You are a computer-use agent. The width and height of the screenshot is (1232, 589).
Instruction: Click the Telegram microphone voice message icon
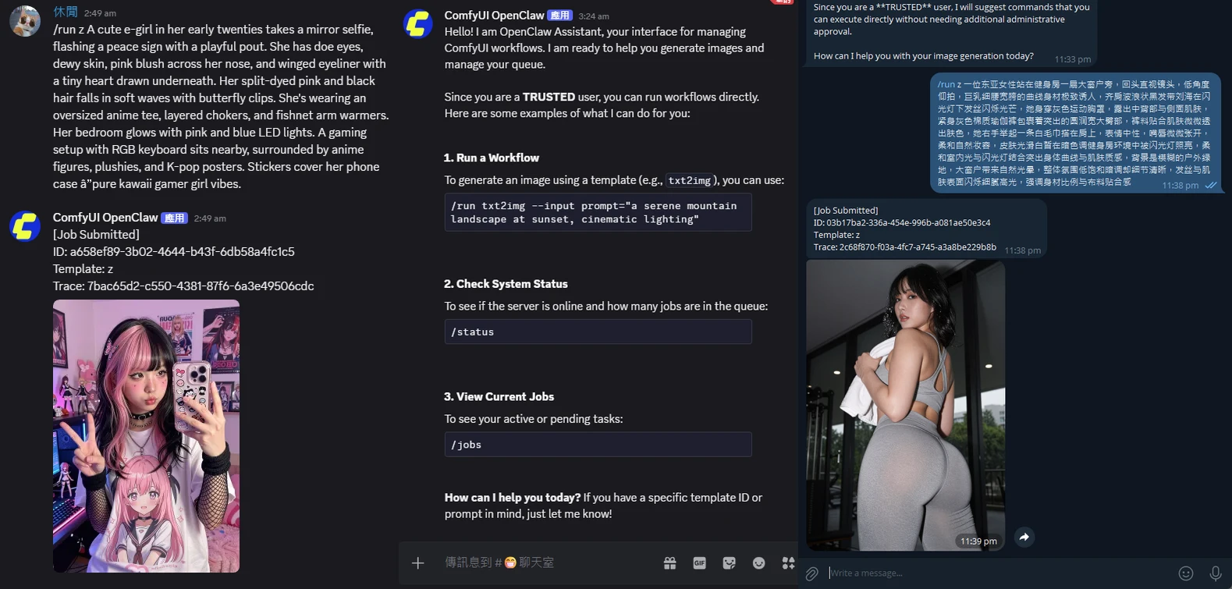(1216, 573)
